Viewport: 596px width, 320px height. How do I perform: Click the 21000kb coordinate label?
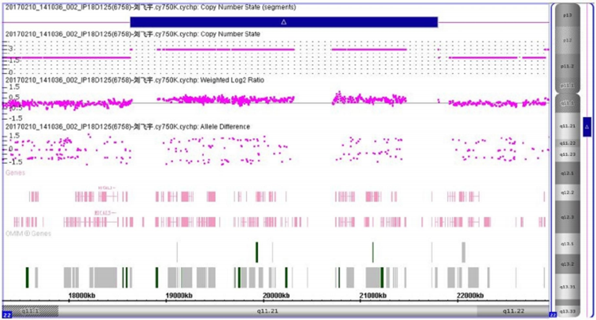click(373, 295)
